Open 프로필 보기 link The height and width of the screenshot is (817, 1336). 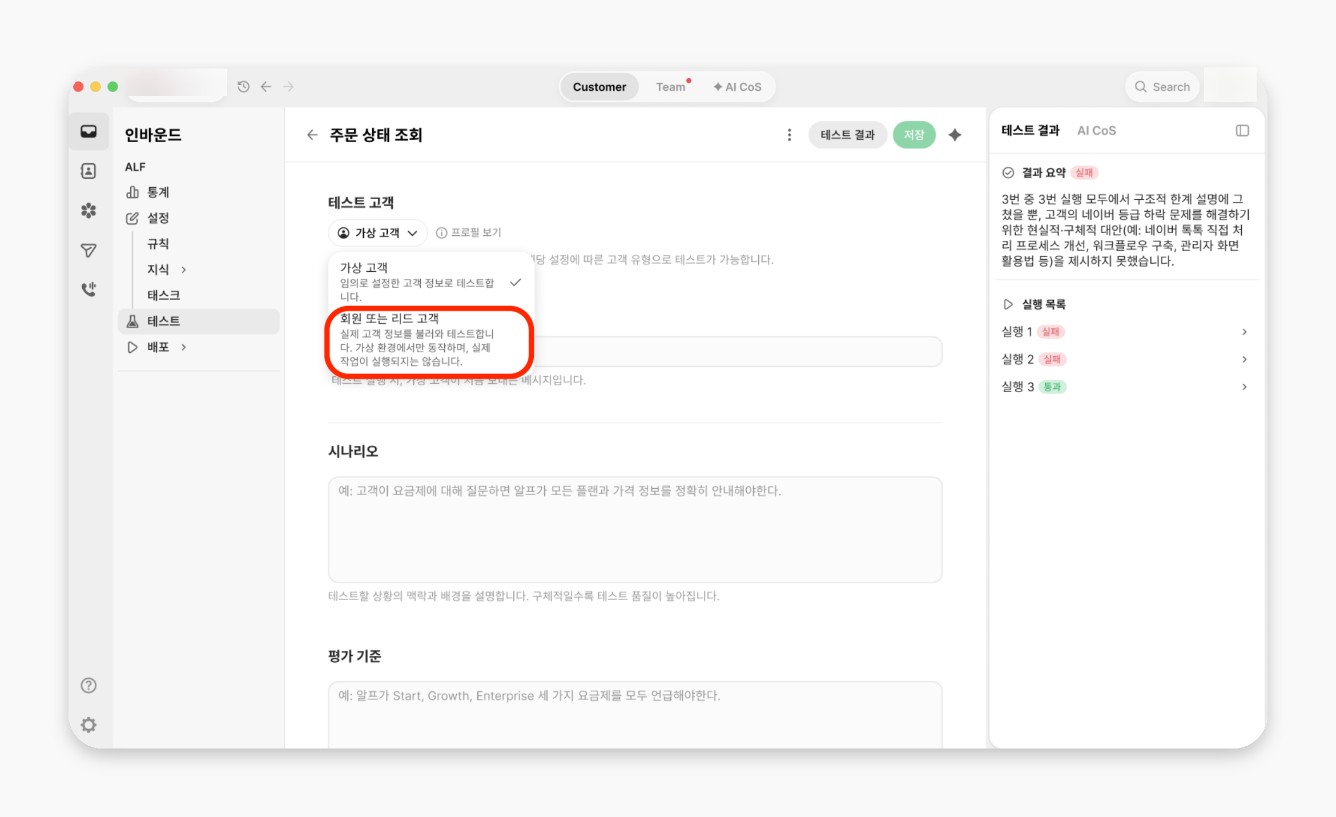469,233
